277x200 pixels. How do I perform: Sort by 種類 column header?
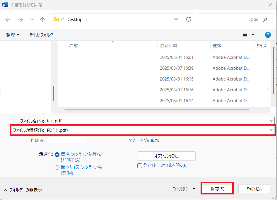tap(217, 46)
